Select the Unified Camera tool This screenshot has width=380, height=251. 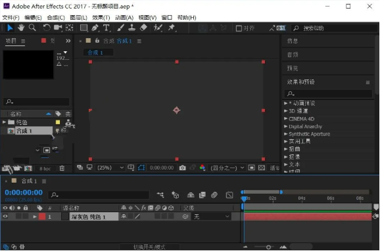pyautogui.click(x=58, y=28)
